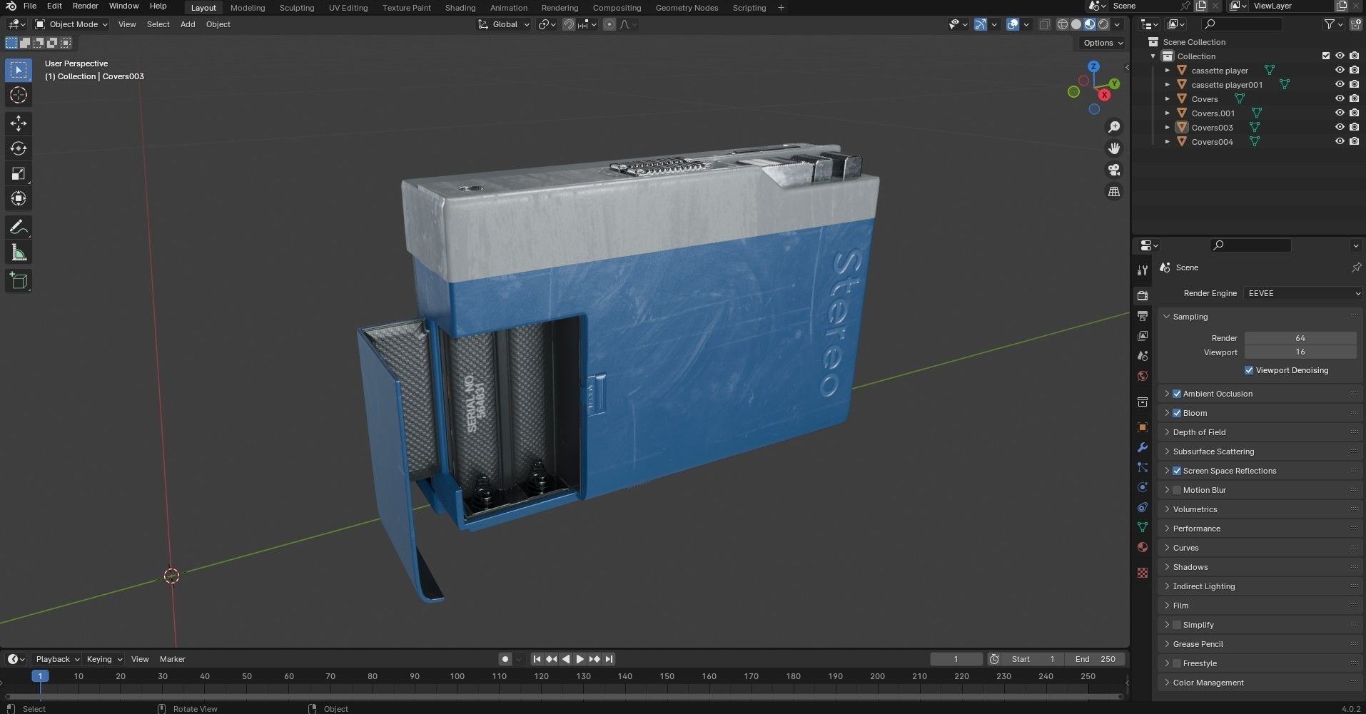Screen dimensions: 1366x714
Task: Open the Render menu
Action: (86, 6)
